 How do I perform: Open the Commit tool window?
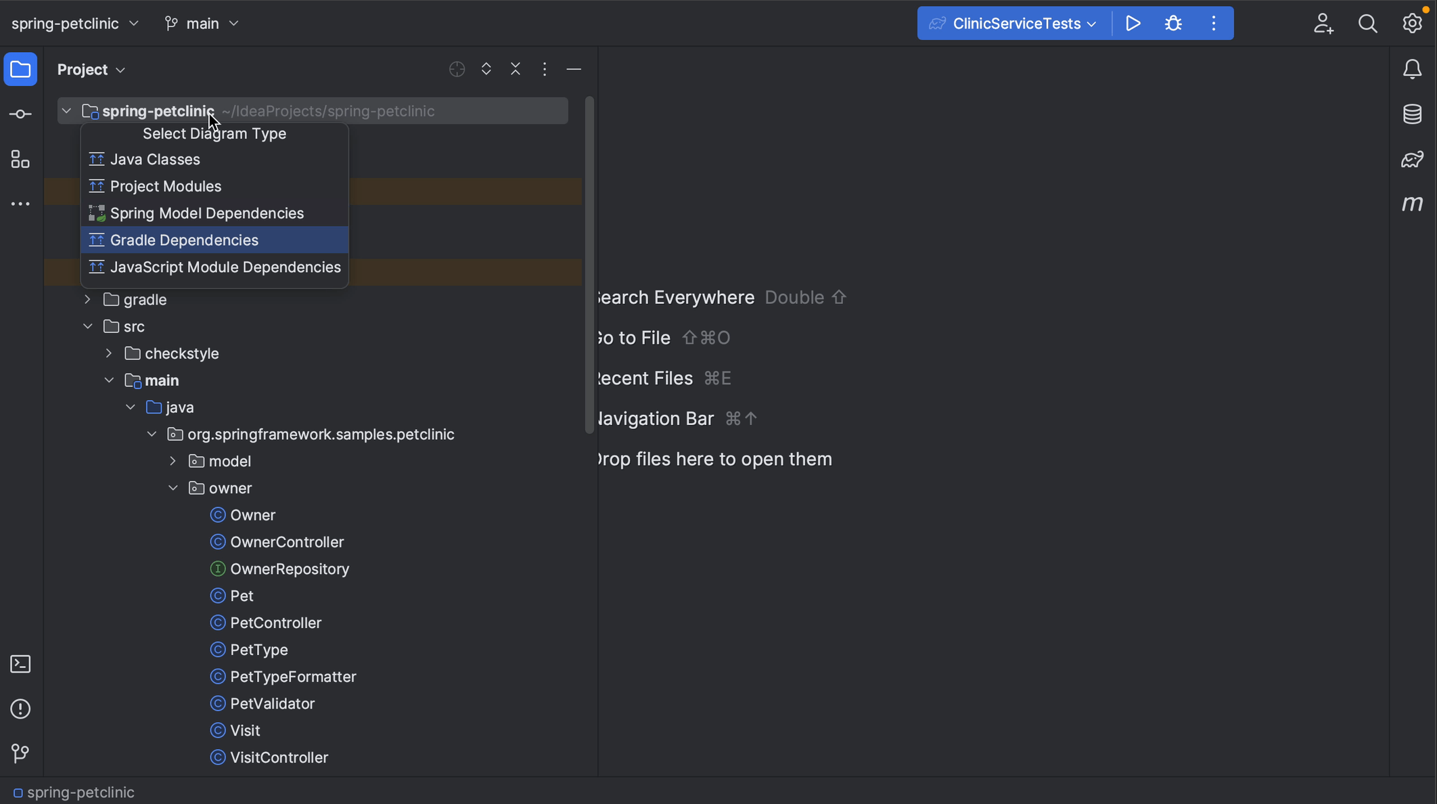[x=20, y=114]
